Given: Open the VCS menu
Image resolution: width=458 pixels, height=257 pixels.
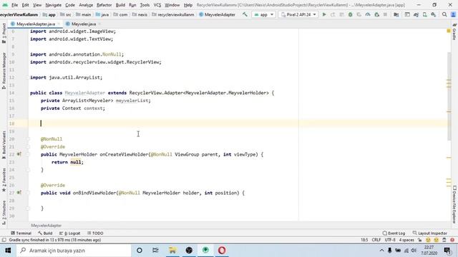Looking at the screenshot, I should (157, 5).
